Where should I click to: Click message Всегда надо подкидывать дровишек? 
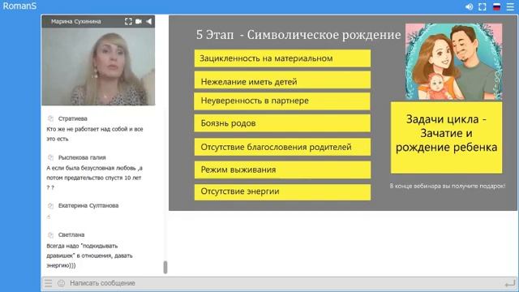pyautogui.click(x=89, y=255)
